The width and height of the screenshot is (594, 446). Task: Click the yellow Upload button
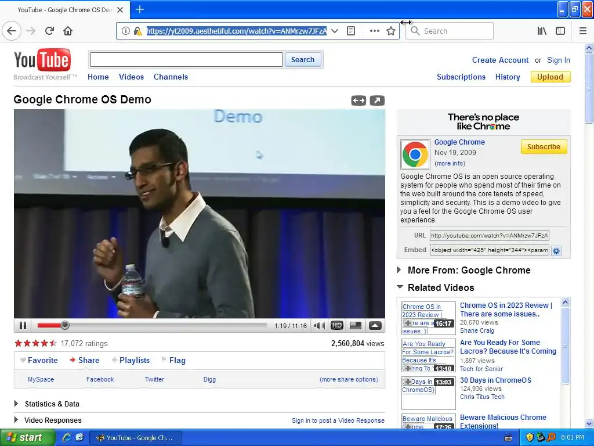(x=550, y=77)
